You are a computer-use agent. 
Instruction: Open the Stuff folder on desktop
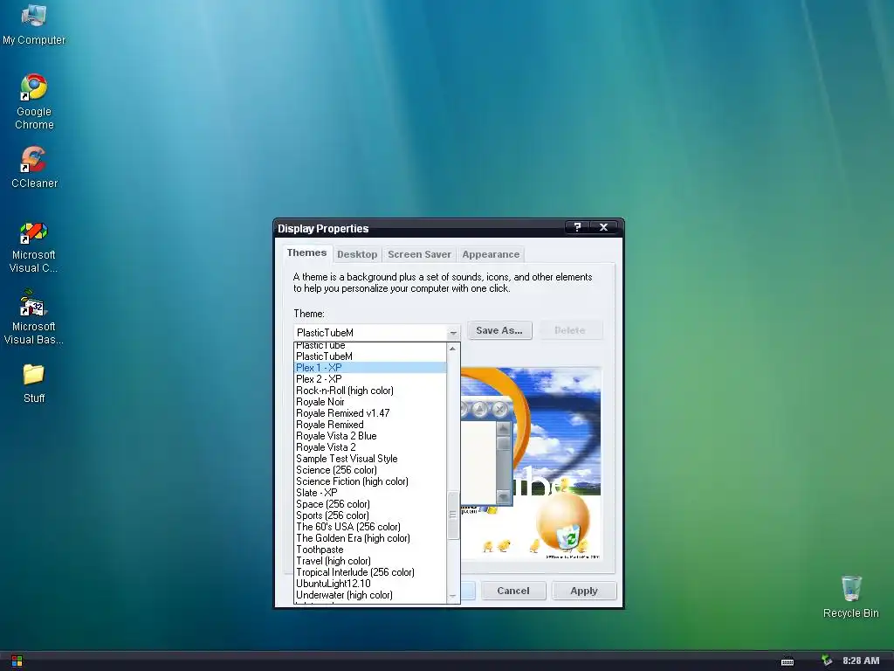click(34, 384)
